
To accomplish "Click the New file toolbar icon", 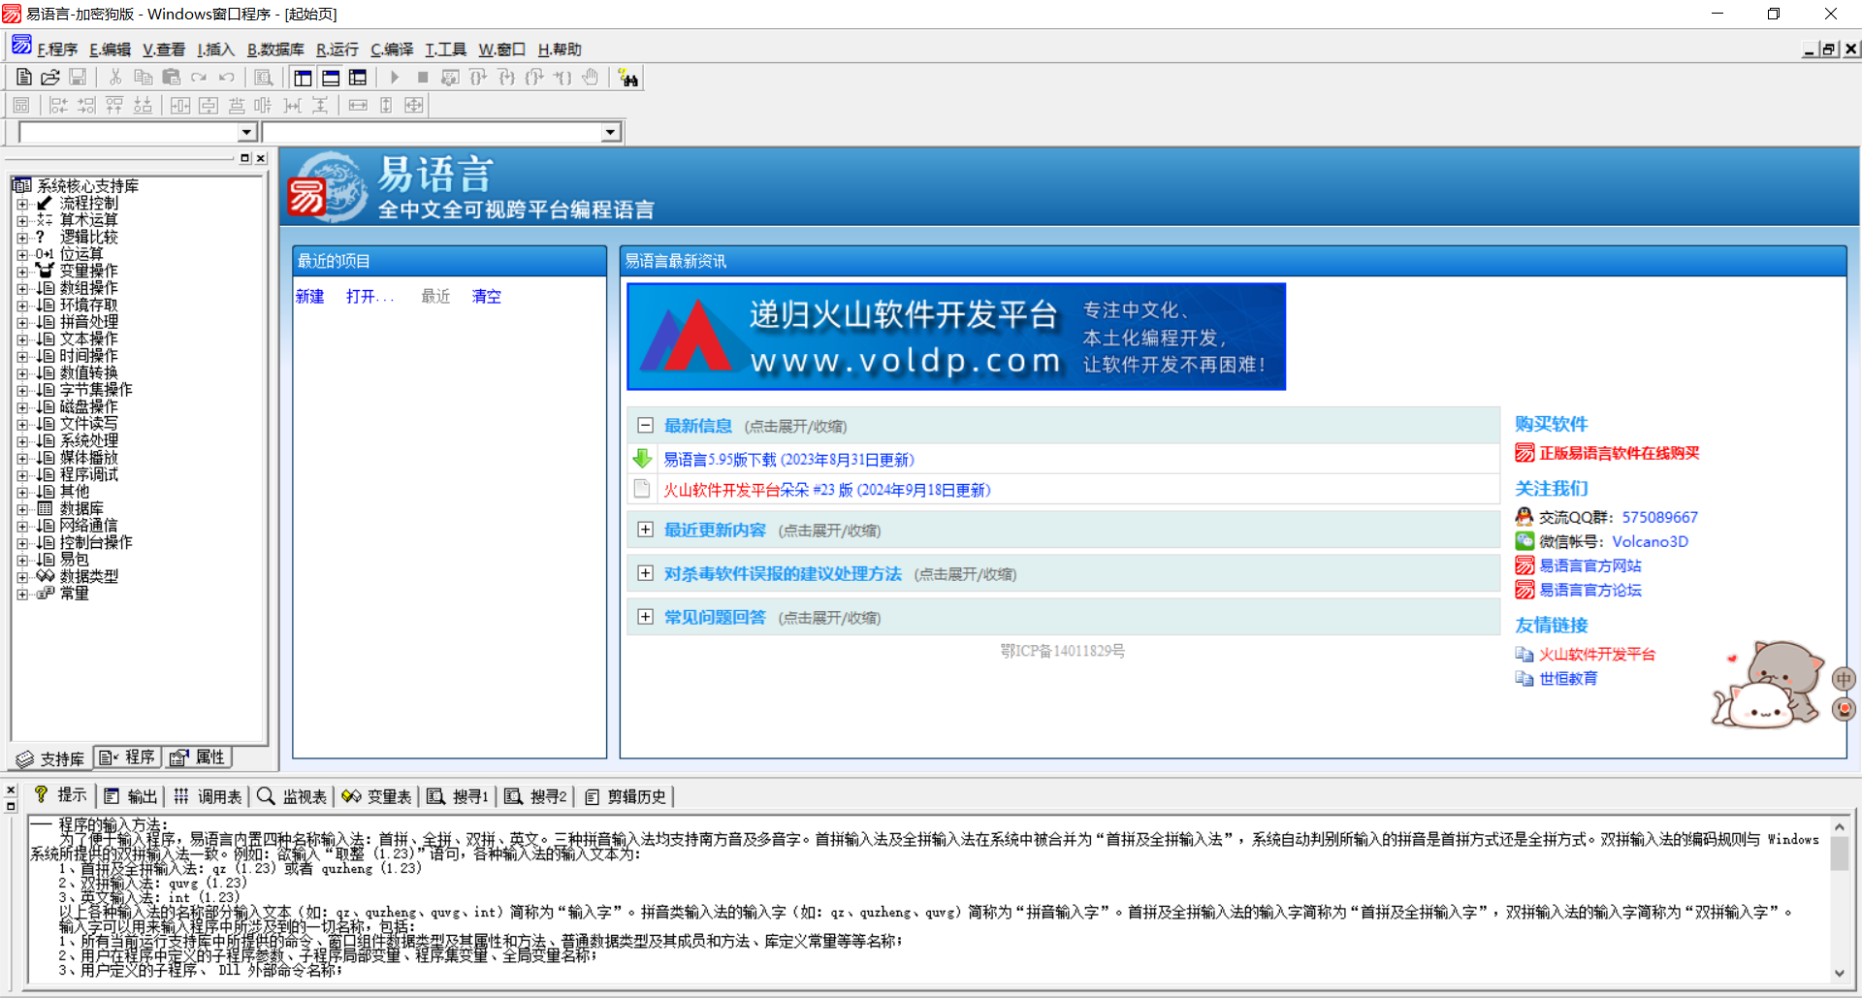I will 24,78.
